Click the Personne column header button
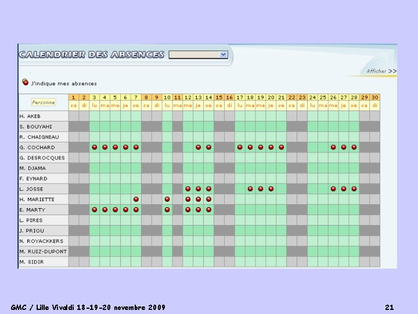 (44, 102)
